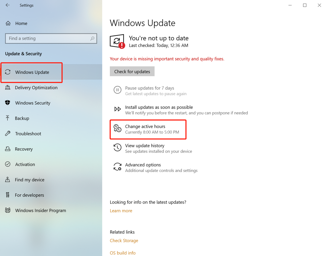Click the OS build info link
Screen dimensions: 327x256
tap(123, 253)
